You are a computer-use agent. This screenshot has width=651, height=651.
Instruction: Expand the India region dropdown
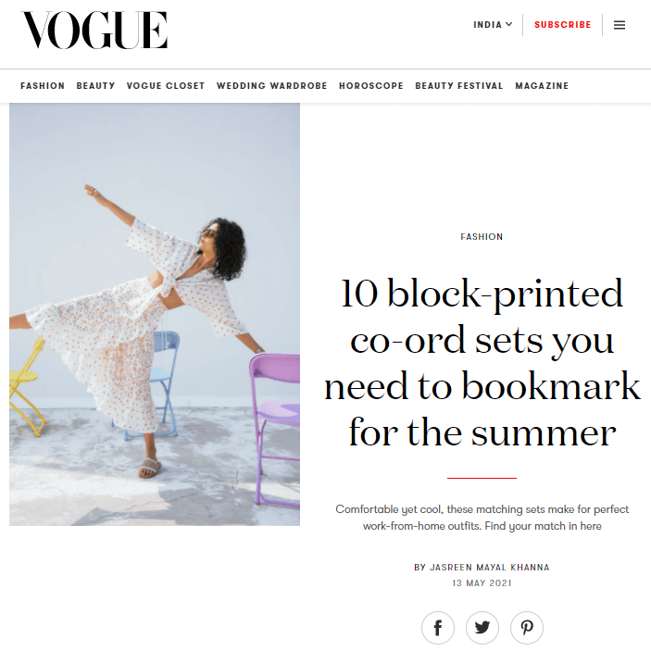tap(493, 25)
